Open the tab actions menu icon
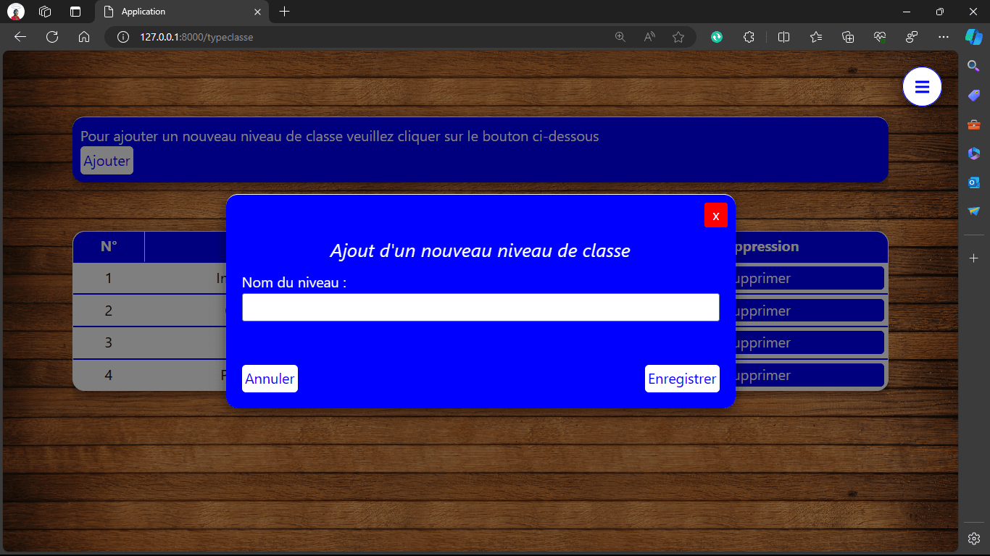990x556 pixels. click(x=75, y=12)
